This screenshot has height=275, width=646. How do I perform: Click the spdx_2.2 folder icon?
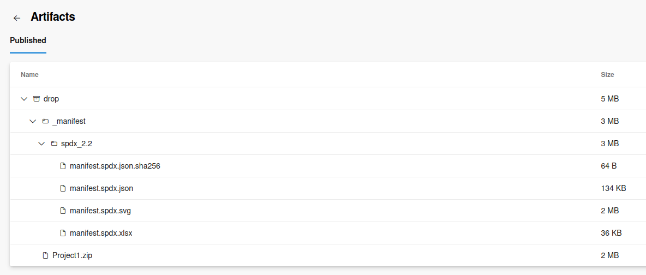[54, 144]
